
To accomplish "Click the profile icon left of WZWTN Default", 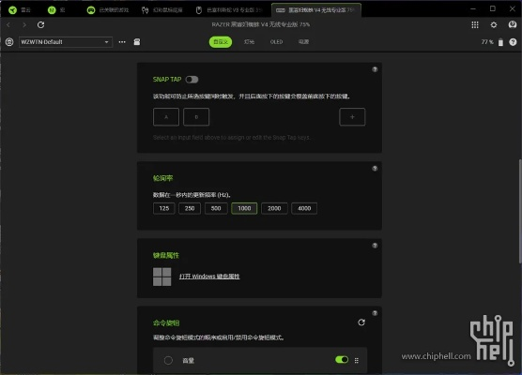I will pyautogui.click(x=9, y=42).
